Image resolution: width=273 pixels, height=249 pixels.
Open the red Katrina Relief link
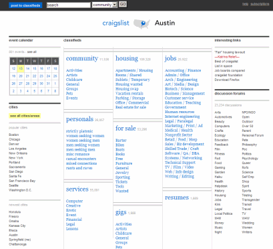click(x=227, y=57)
